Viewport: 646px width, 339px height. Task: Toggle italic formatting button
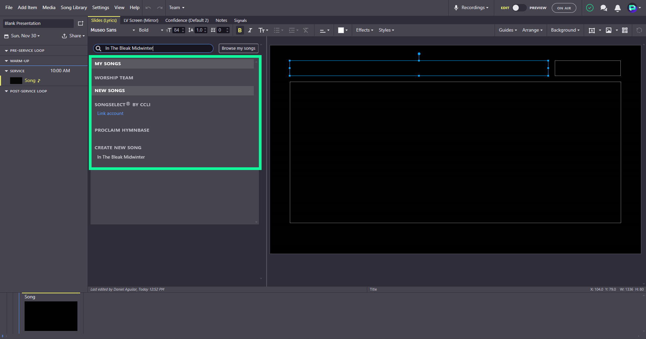point(250,30)
